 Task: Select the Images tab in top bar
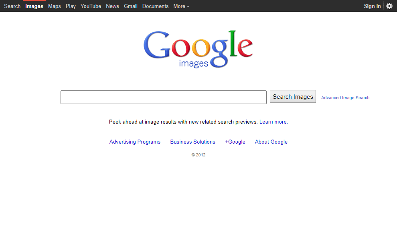pos(34,6)
